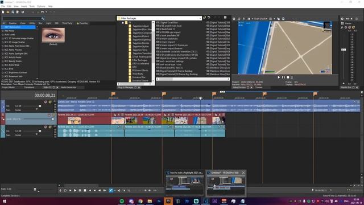Go to end of project in timeline transport
The height and width of the screenshot is (205, 364).
95,190
